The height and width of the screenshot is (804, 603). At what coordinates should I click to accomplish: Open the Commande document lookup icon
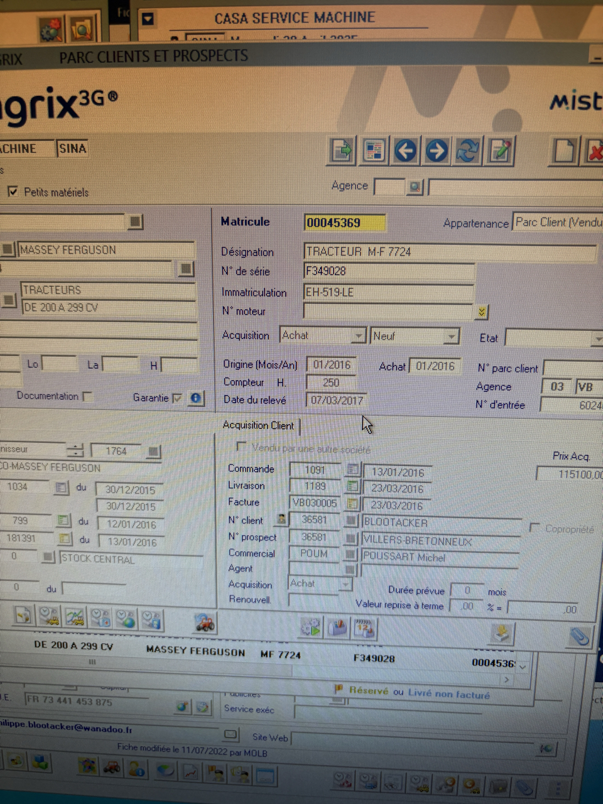[x=352, y=469]
